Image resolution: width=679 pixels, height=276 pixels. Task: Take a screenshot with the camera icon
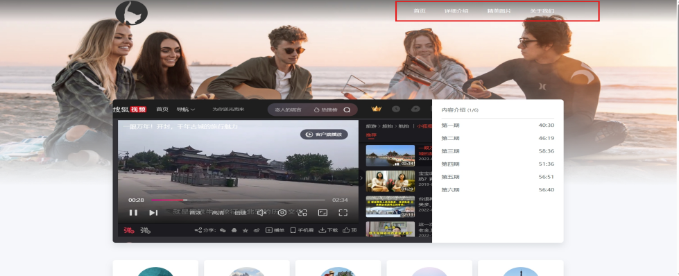click(x=282, y=213)
